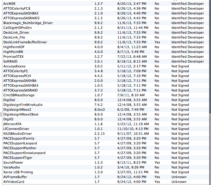The width and height of the screenshot is (211, 185).
Task: Click the date 11/10/10, 4:13 PM
Action: [133, 129]
